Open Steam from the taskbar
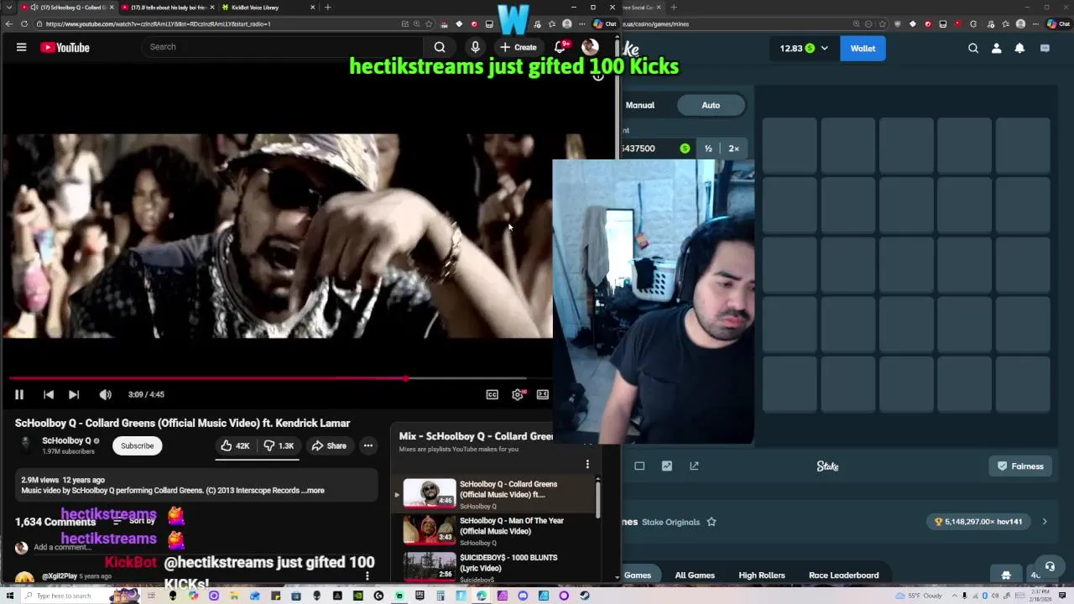The width and height of the screenshot is (1074, 604). [x=584, y=596]
